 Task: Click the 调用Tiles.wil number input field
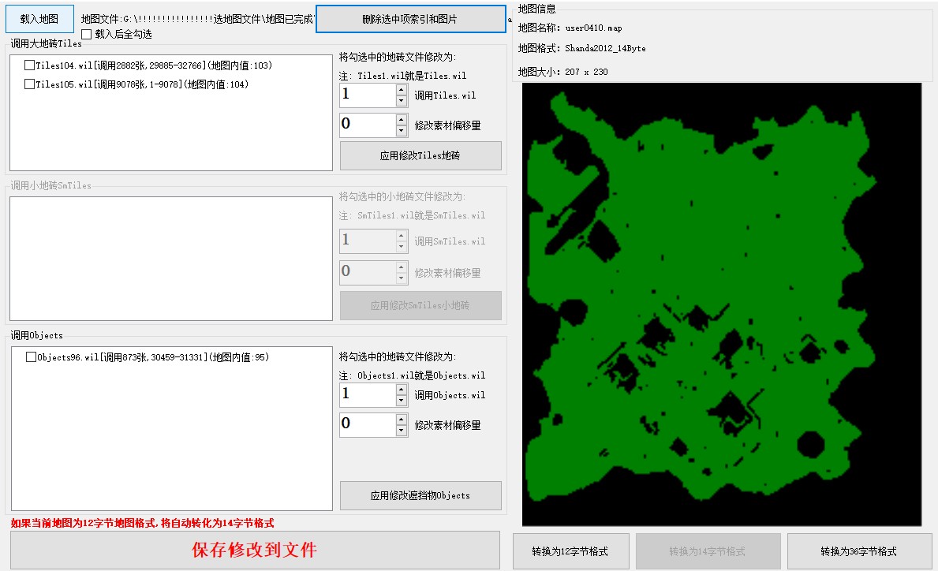[368, 95]
